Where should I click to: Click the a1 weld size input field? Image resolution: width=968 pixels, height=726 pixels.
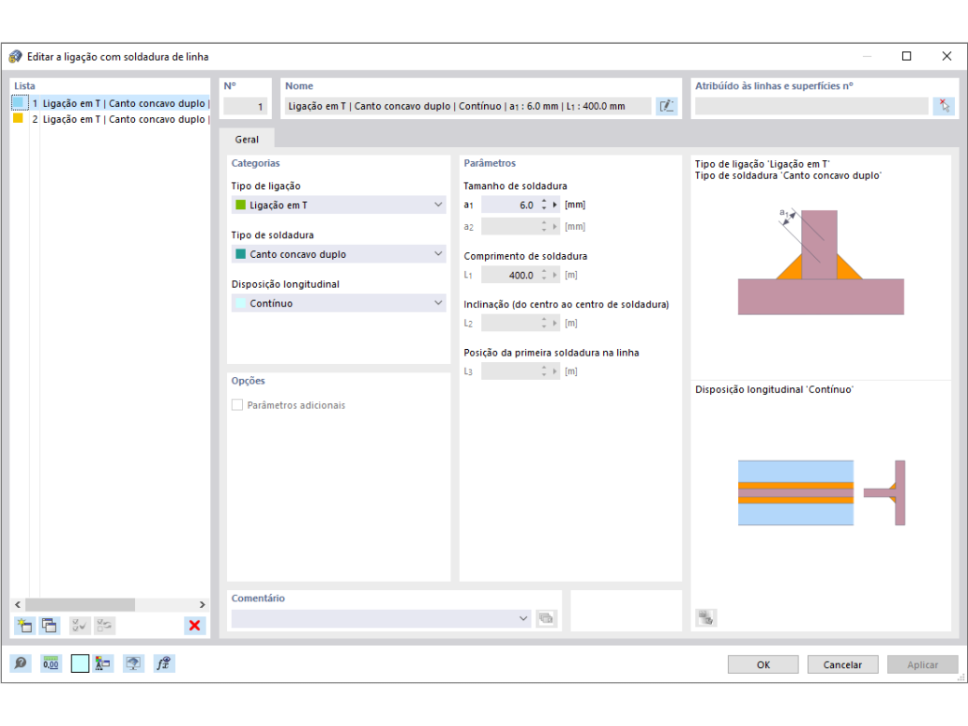(x=509, y=205)
